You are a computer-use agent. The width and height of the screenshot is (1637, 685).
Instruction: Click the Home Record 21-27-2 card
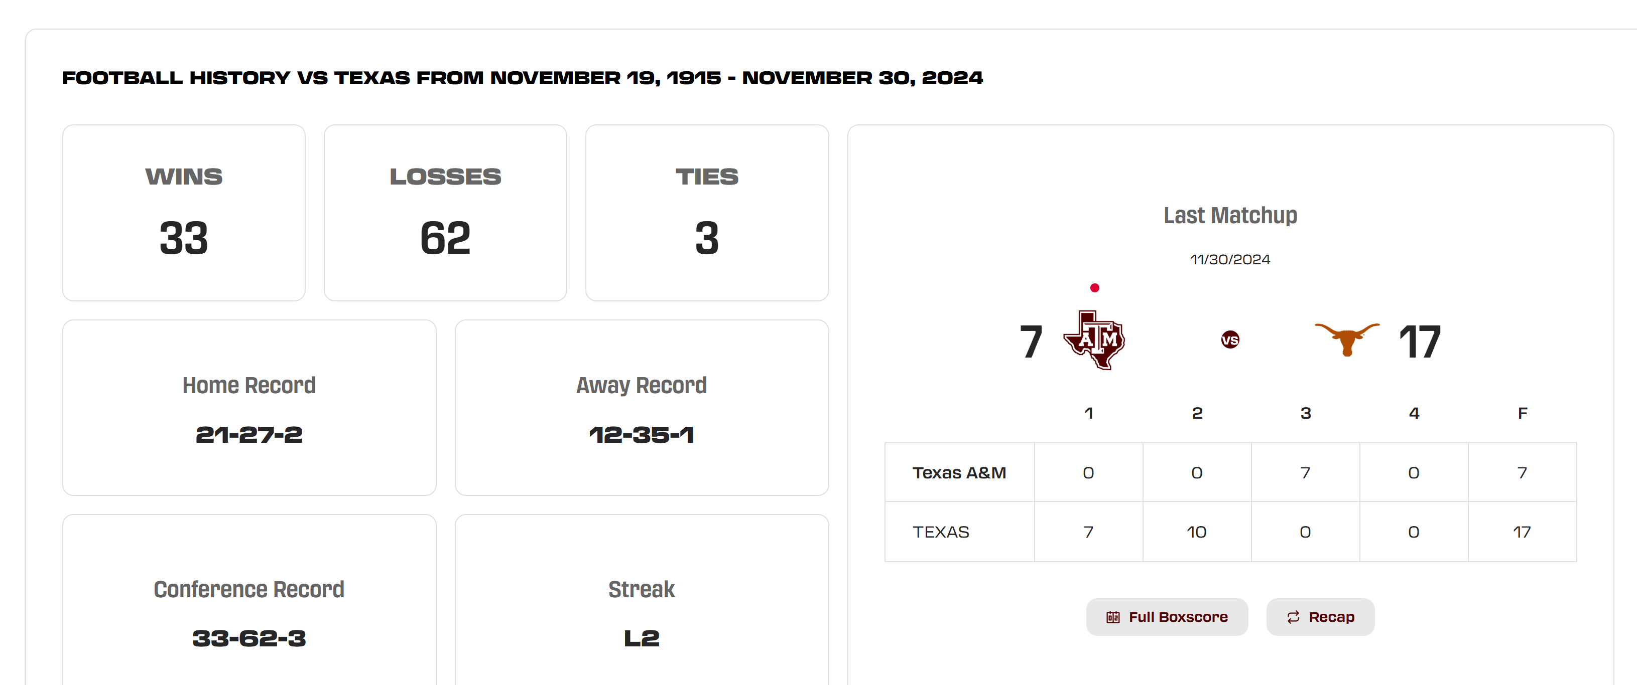(x=249, y=408)
